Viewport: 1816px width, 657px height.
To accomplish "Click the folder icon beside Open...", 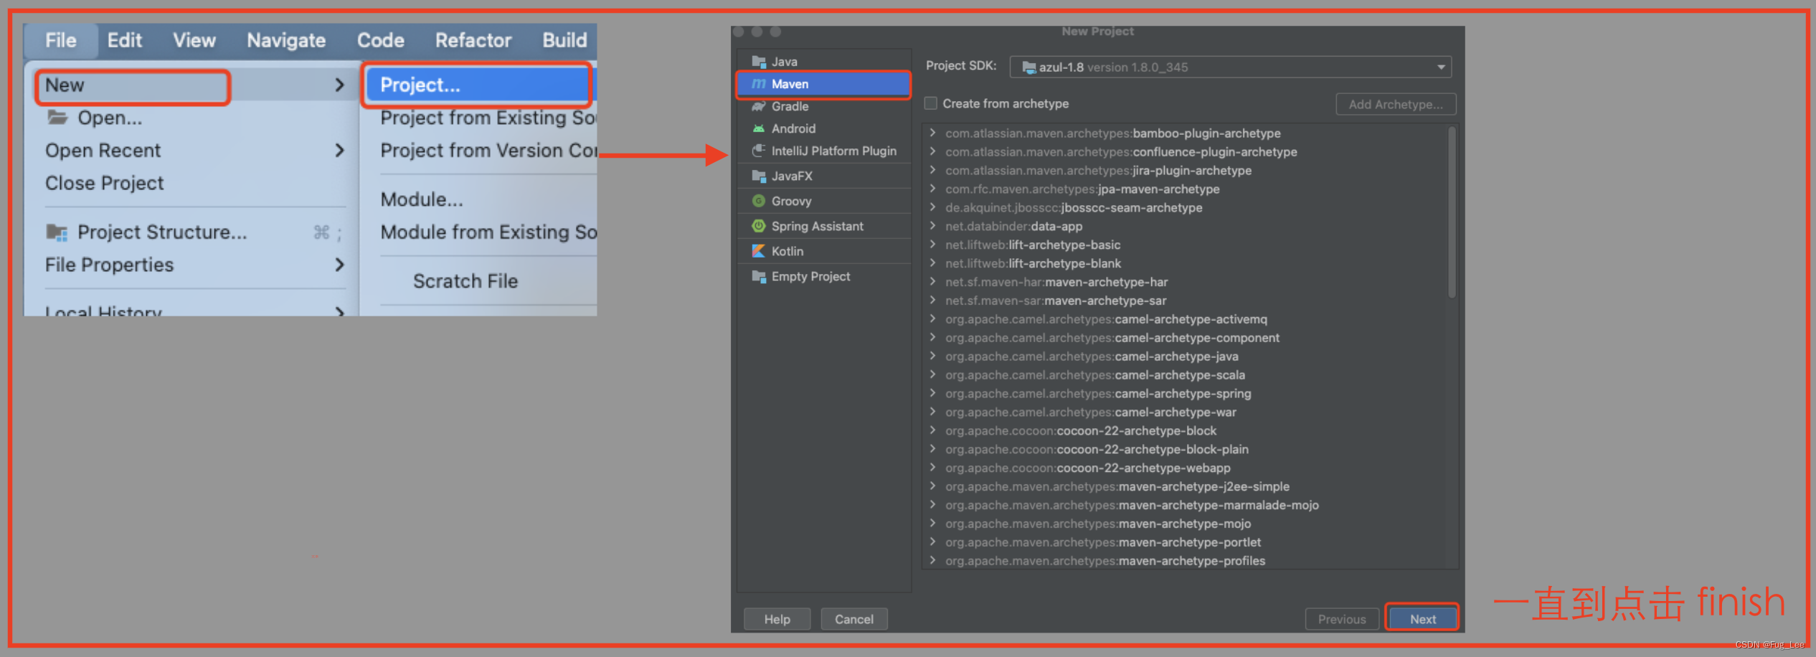I will pos(57,117).
